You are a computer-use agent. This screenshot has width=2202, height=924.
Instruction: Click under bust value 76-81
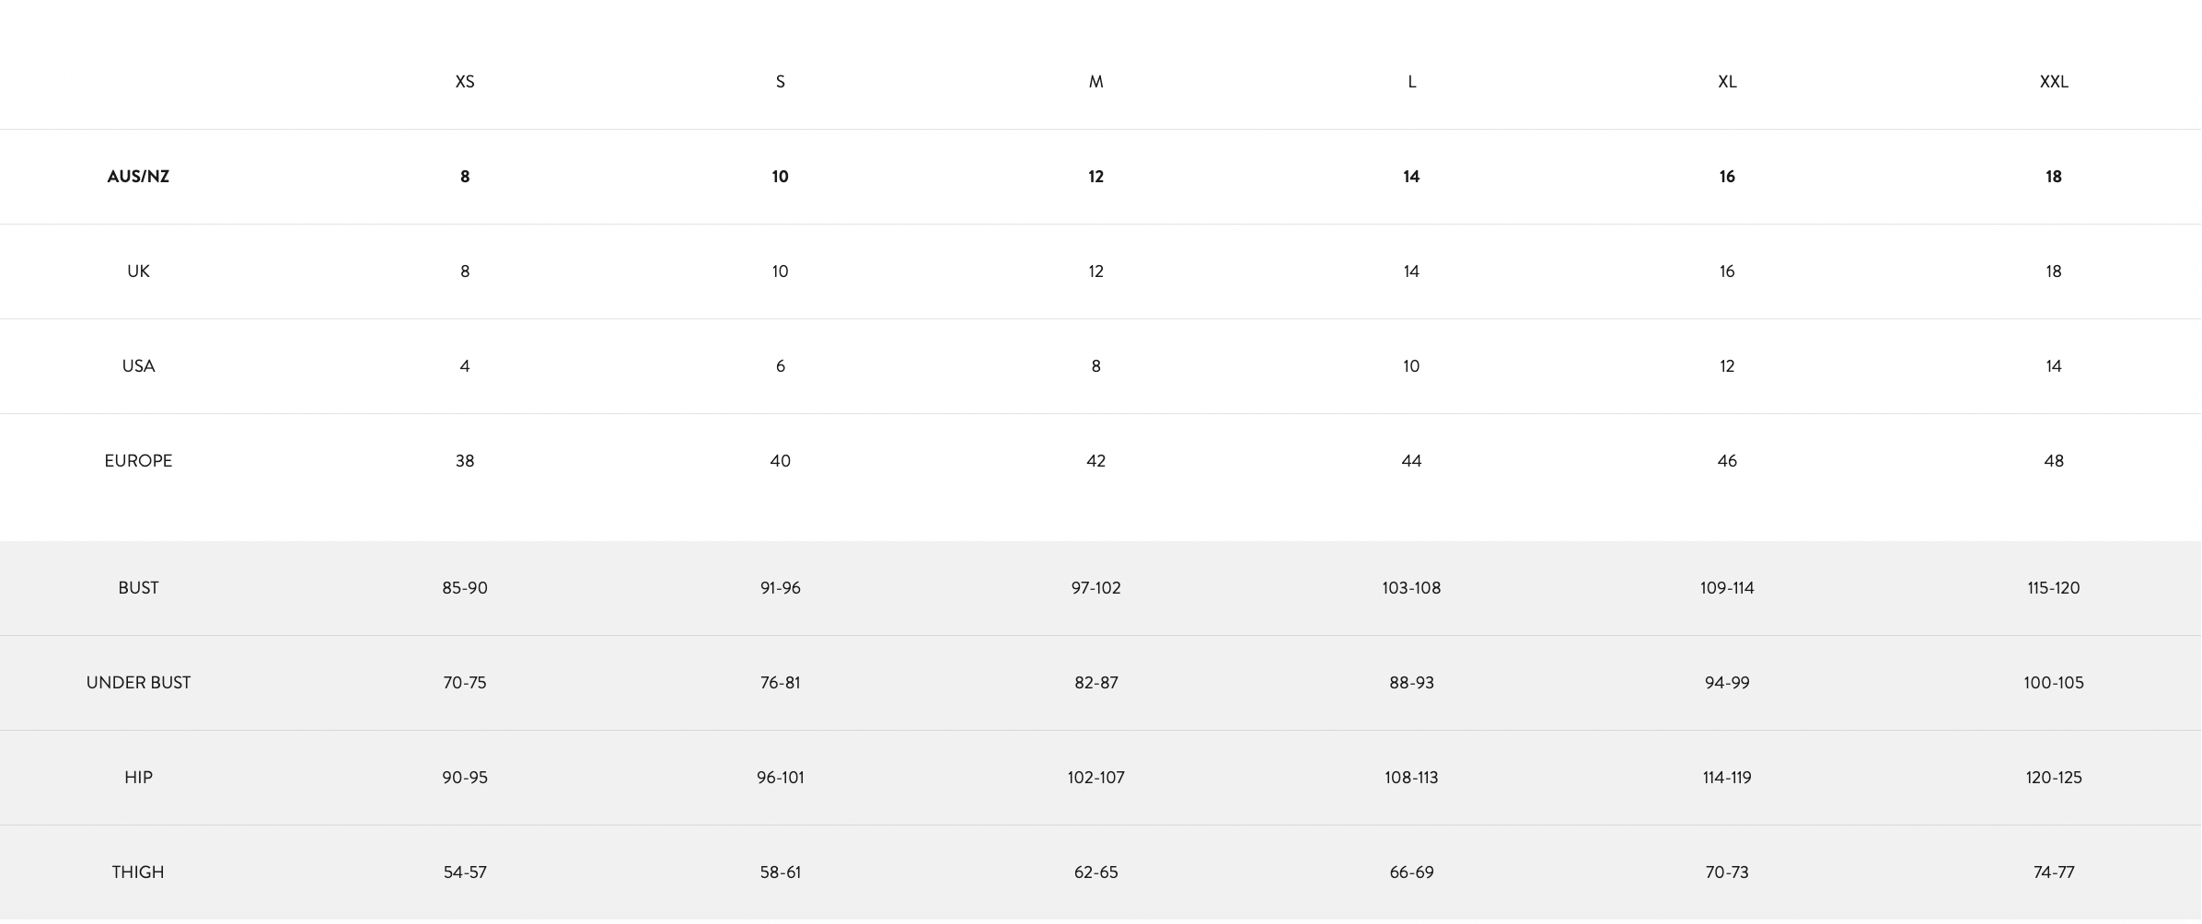click(x=780, y=683)
